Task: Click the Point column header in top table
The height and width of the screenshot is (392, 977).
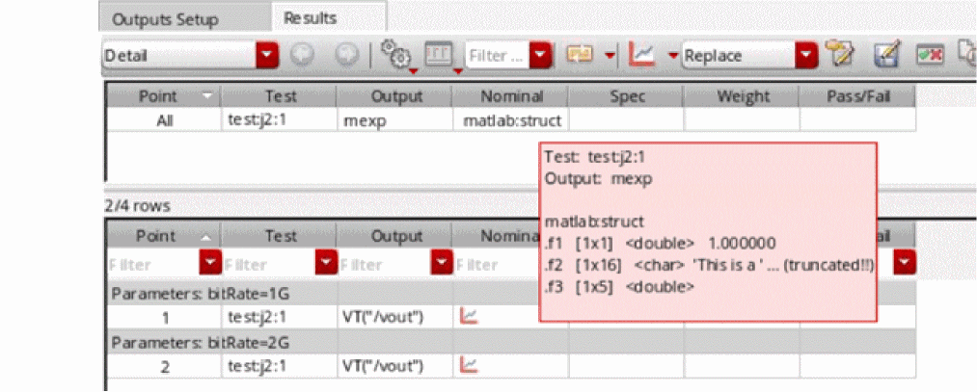Action: click(164, 97)
